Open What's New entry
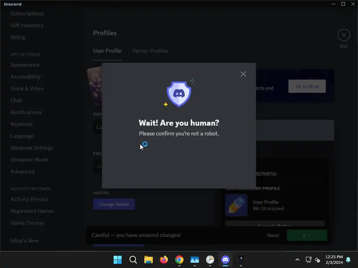358x268 pixels. (24, 241)
